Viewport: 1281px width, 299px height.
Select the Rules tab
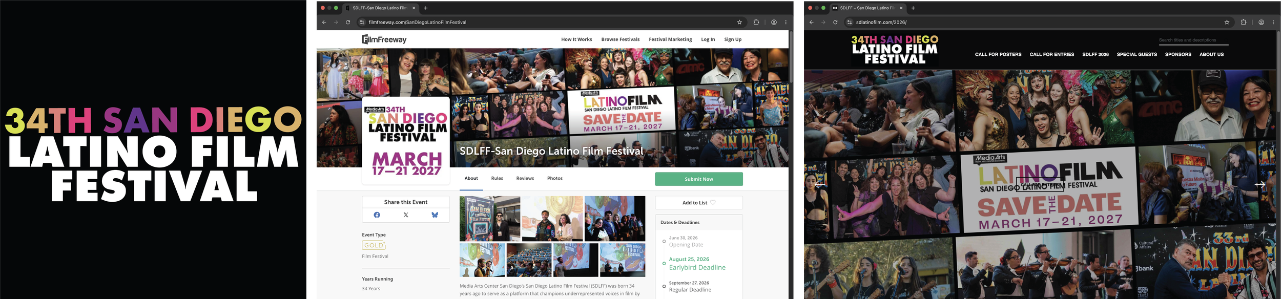497,178
